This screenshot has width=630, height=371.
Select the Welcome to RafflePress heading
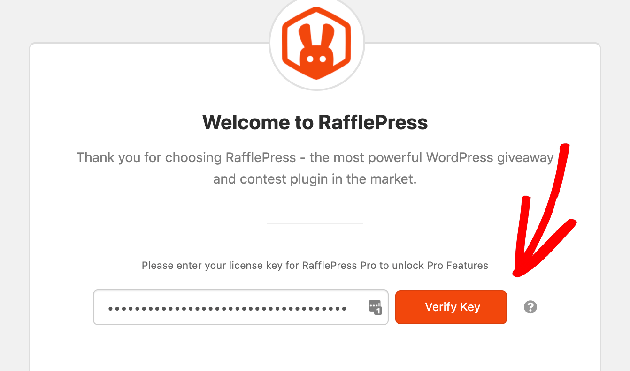[x=315, y=123]
